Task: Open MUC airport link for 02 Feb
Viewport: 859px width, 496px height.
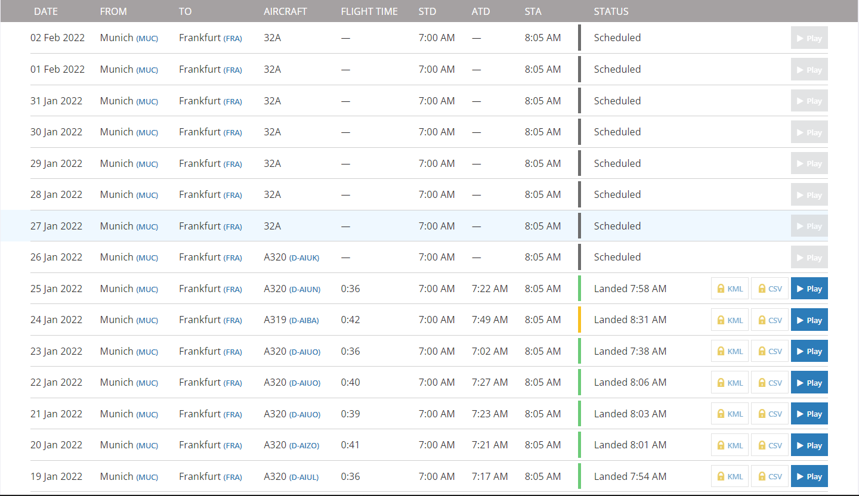Action: [x=147, y=39]
